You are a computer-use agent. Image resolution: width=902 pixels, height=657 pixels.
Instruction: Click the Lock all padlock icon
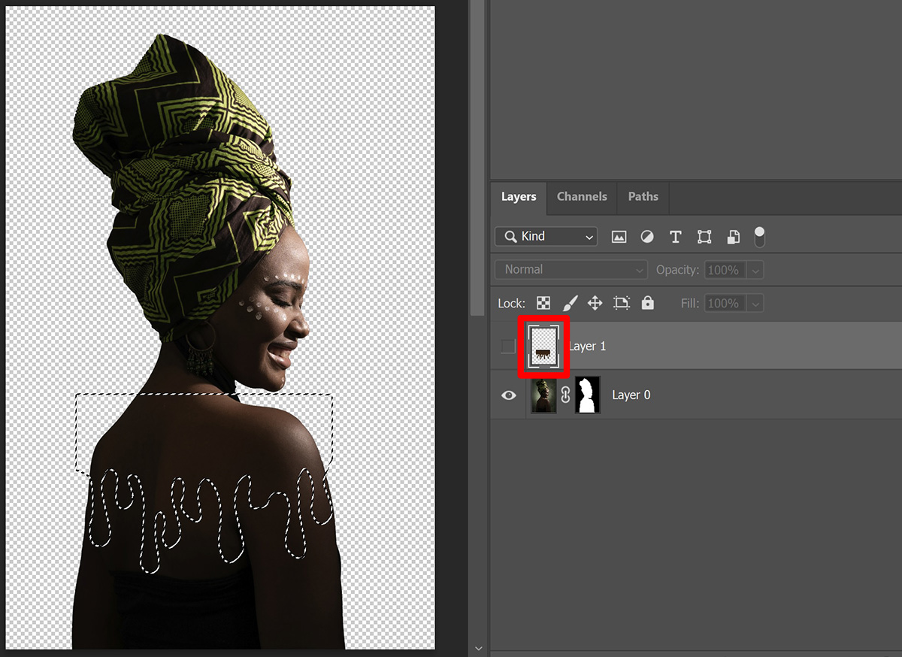(x=647, y=302)
